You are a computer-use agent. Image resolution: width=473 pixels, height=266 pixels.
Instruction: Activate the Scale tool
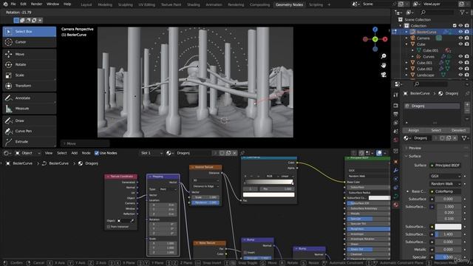pos(30,75)
